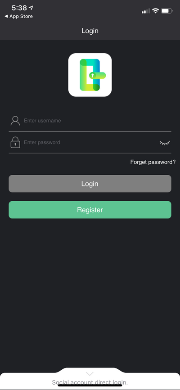Open the Social account direct login panel
The image size is (180, 390).
click(x=90, y=382)
